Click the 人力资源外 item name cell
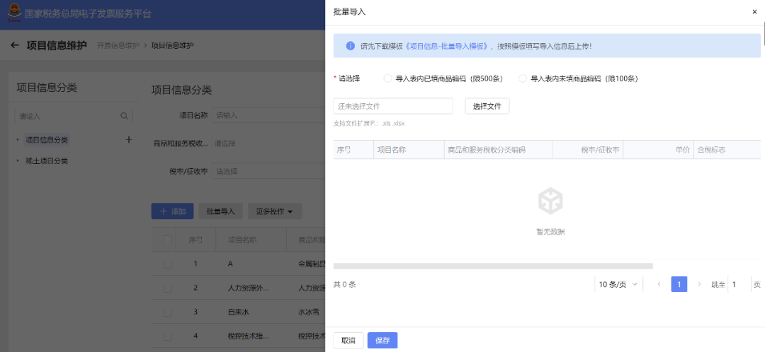765x352 pixels. (x=248, y=288)
